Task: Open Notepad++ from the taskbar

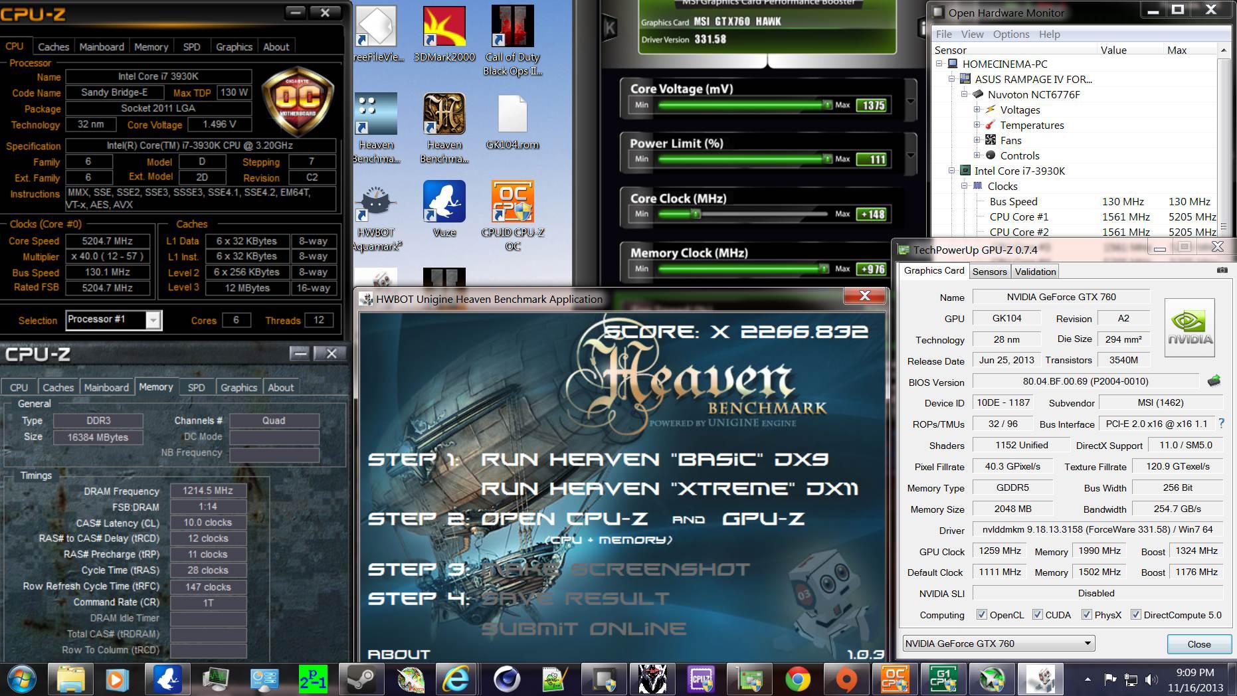Action: [553, 679]
